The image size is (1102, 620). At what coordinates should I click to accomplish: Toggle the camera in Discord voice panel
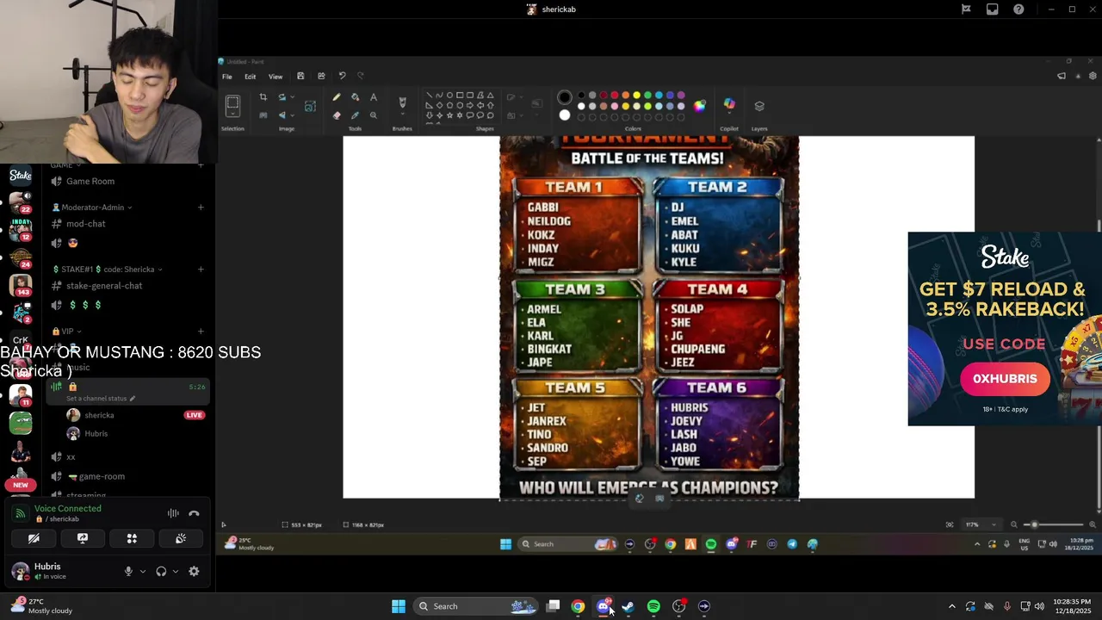coord(34,538)
